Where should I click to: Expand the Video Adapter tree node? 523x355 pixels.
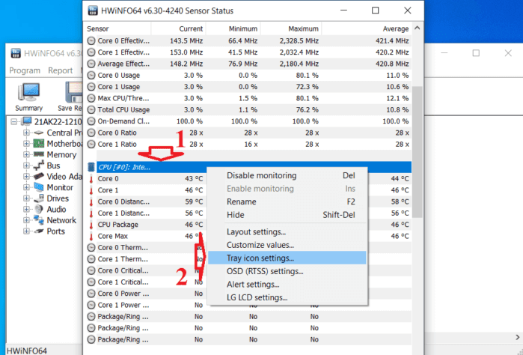point(26,176)
